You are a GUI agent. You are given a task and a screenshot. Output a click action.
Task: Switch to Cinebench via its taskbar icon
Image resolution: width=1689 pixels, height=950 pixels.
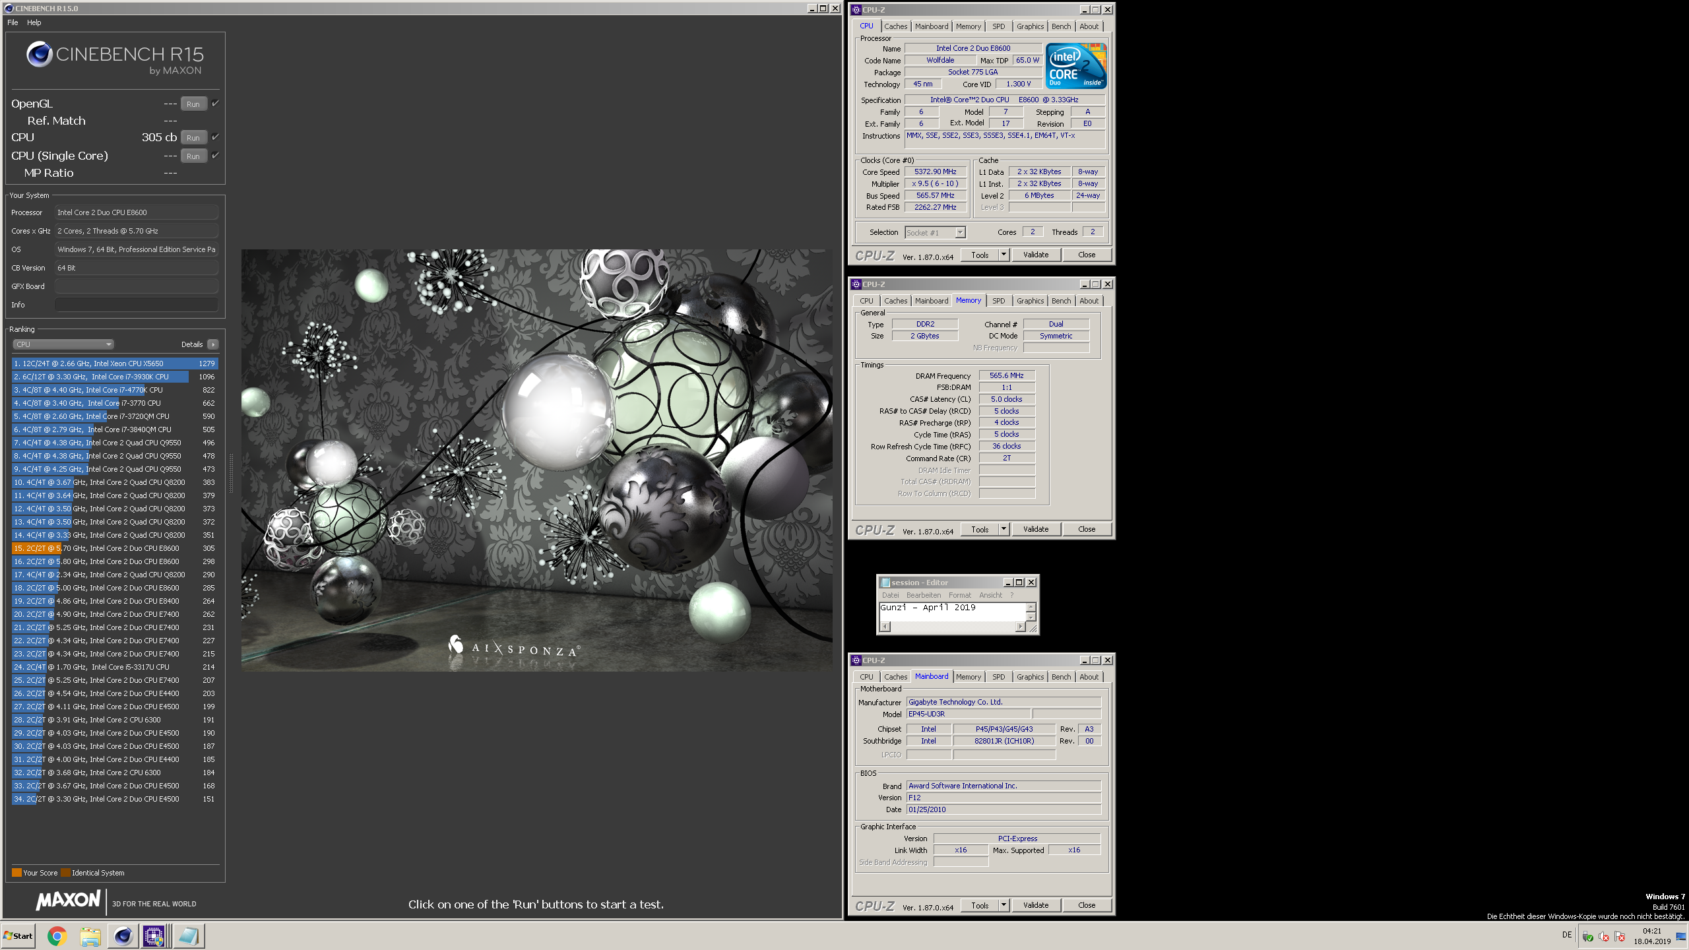pyautogui.click(x=123, y=935)
